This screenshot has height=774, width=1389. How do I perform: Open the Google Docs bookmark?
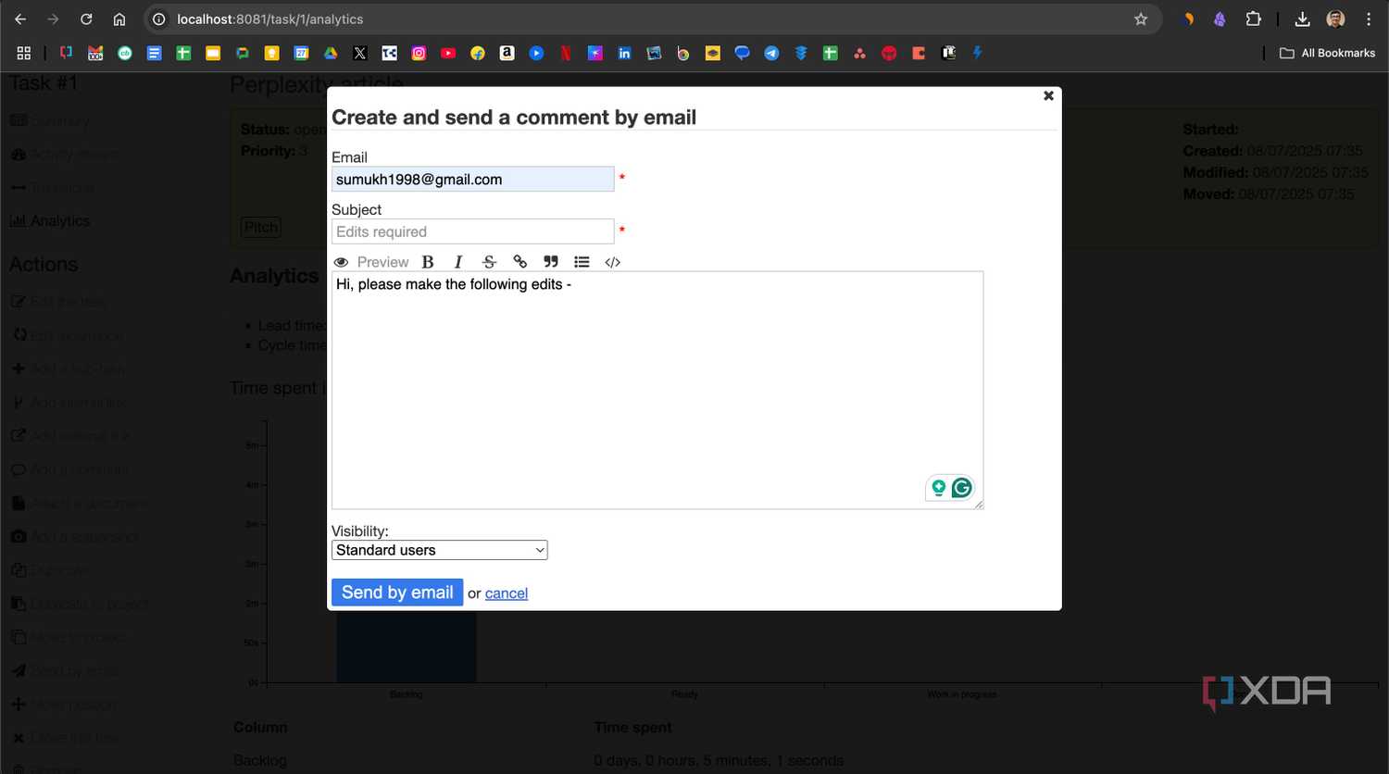point(154,53)
